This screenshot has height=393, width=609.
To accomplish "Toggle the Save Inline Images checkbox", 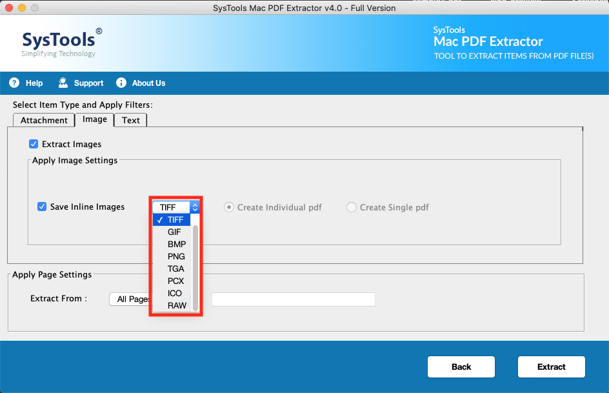I will point(42,207).
